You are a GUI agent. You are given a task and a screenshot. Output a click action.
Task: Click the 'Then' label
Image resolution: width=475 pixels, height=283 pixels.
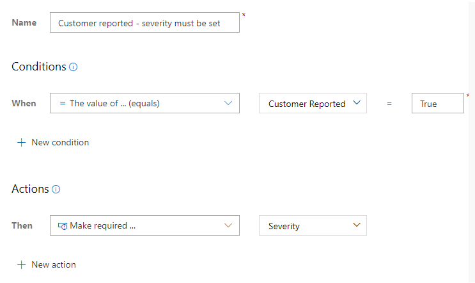[22, 225]
